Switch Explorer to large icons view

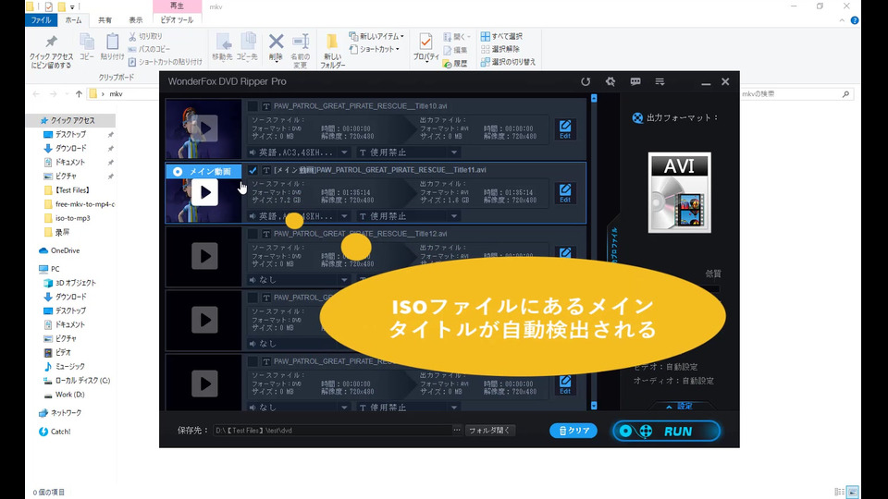coord(852,492)
